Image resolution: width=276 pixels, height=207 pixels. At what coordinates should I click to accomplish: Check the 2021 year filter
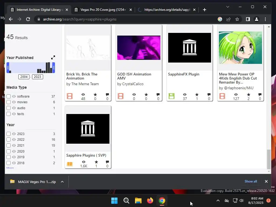coord(8,145)
